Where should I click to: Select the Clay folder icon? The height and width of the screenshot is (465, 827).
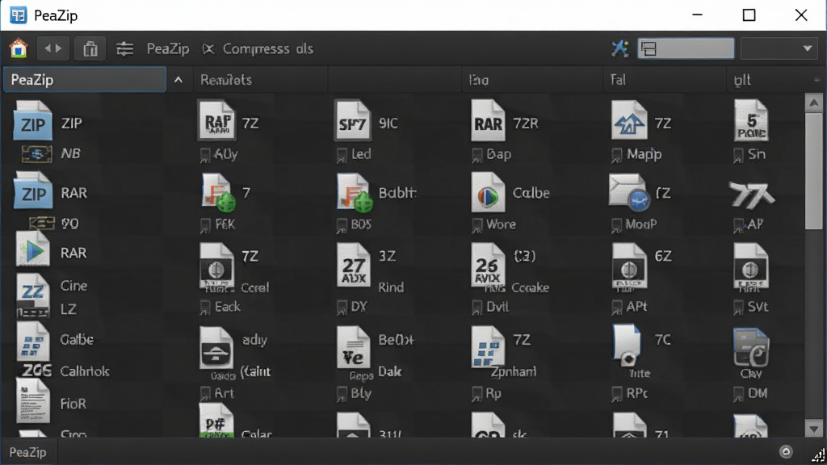coord(751,347)
